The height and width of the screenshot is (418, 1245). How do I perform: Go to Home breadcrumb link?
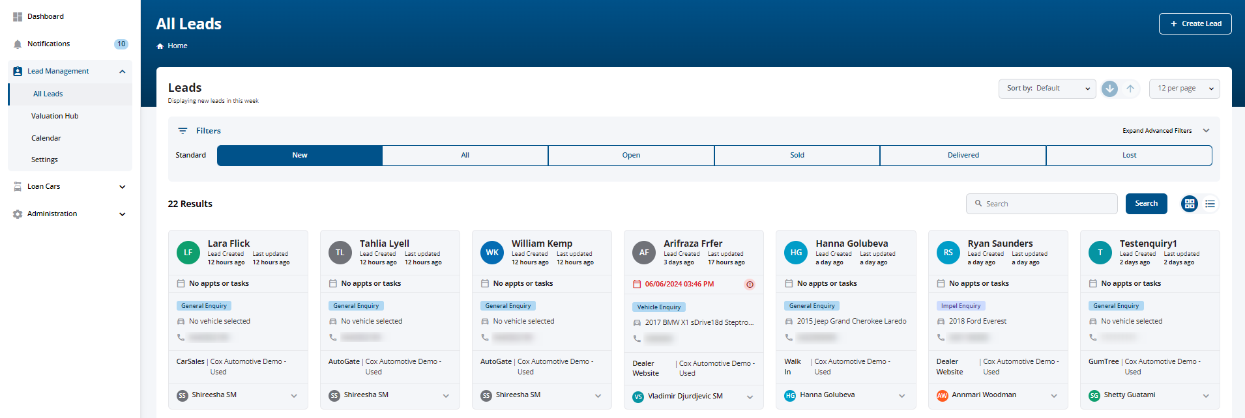tap(177, 46)
